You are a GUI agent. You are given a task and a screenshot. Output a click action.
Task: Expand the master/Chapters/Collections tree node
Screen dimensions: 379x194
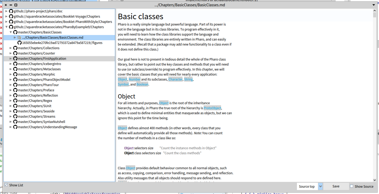point(11,48)
